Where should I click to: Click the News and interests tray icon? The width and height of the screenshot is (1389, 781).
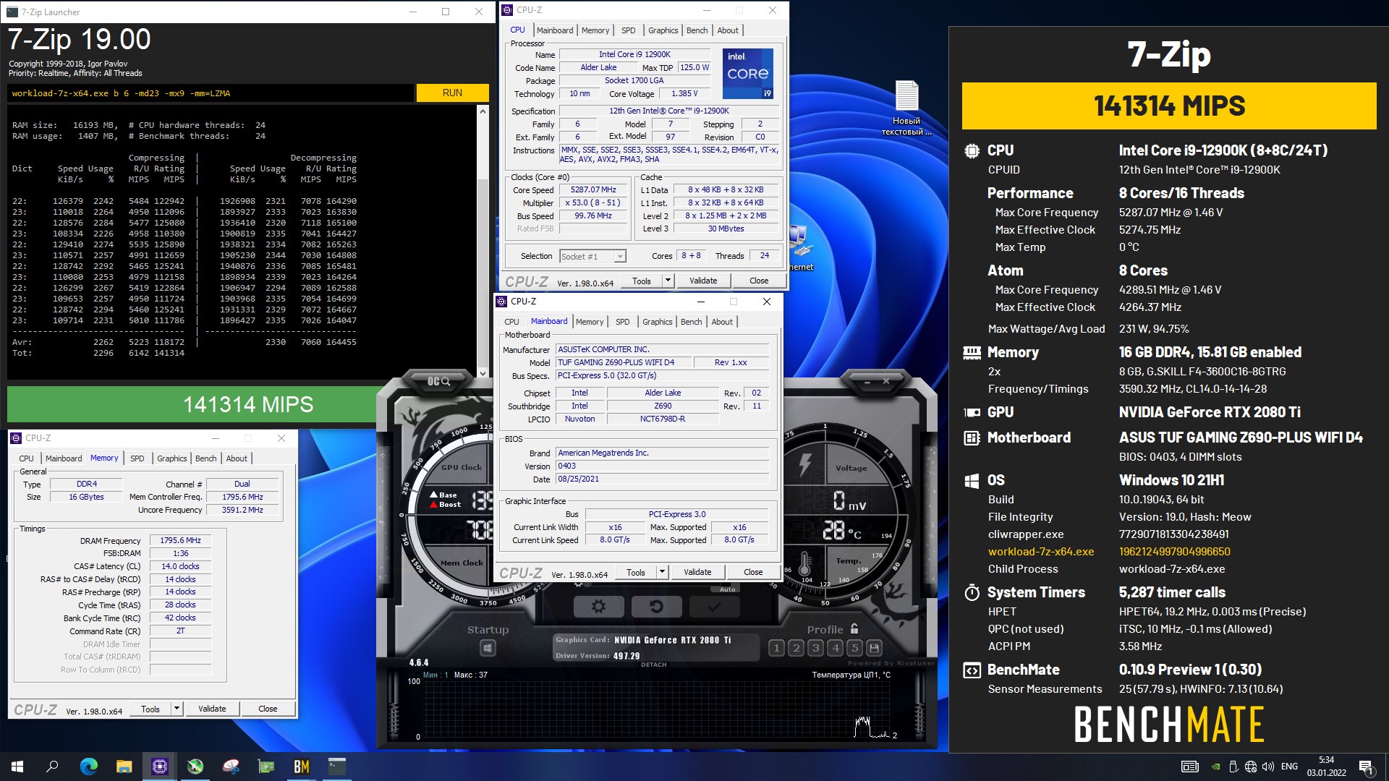pos(1190,767)
